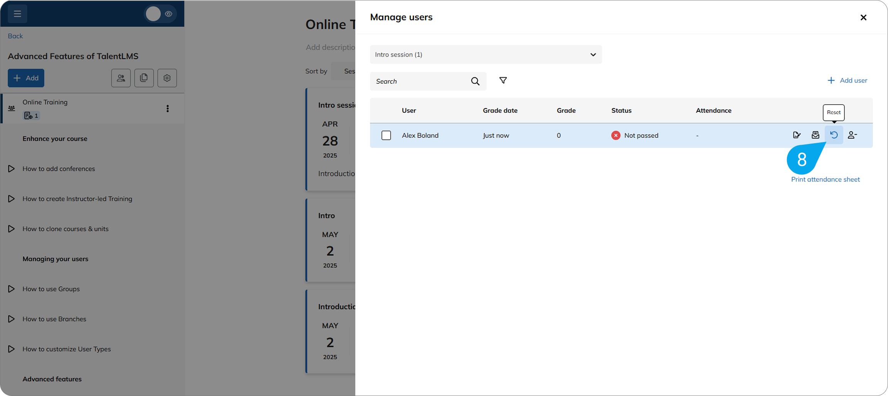
Task: Click the Reset icon for Alex Boland
Action: click(x=834, y=135)
